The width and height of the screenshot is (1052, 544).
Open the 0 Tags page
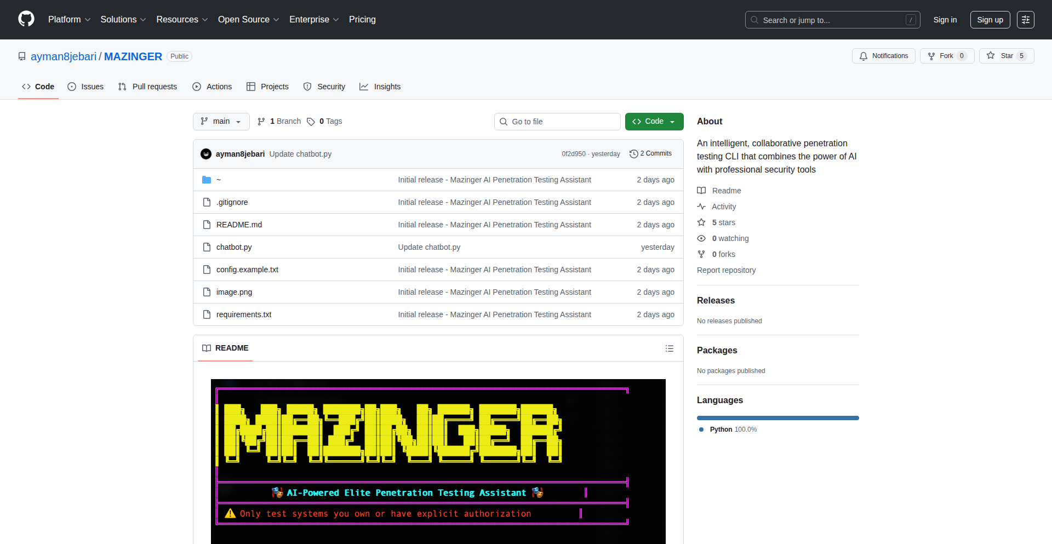[324, 122]
